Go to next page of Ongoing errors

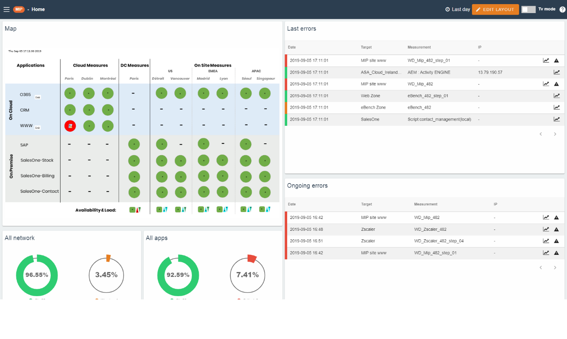click(555, 268)
